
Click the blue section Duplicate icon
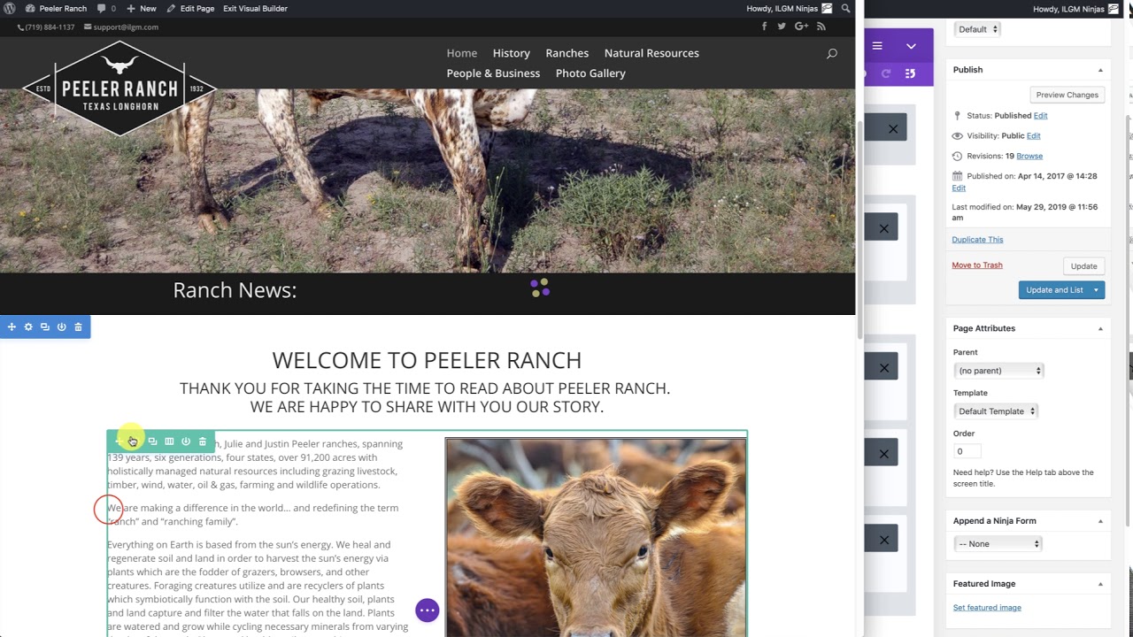[45, 327]
